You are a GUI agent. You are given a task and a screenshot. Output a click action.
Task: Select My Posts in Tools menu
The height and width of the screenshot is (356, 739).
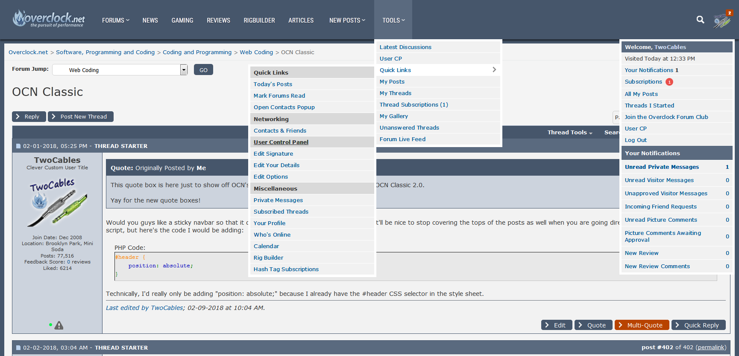tap(392, 81)
